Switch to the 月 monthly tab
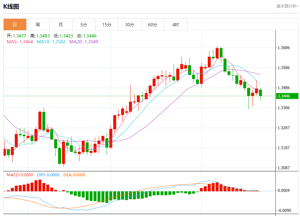Image resolution: width=300 pixels, height=216 pixels. tap(61, 25)
